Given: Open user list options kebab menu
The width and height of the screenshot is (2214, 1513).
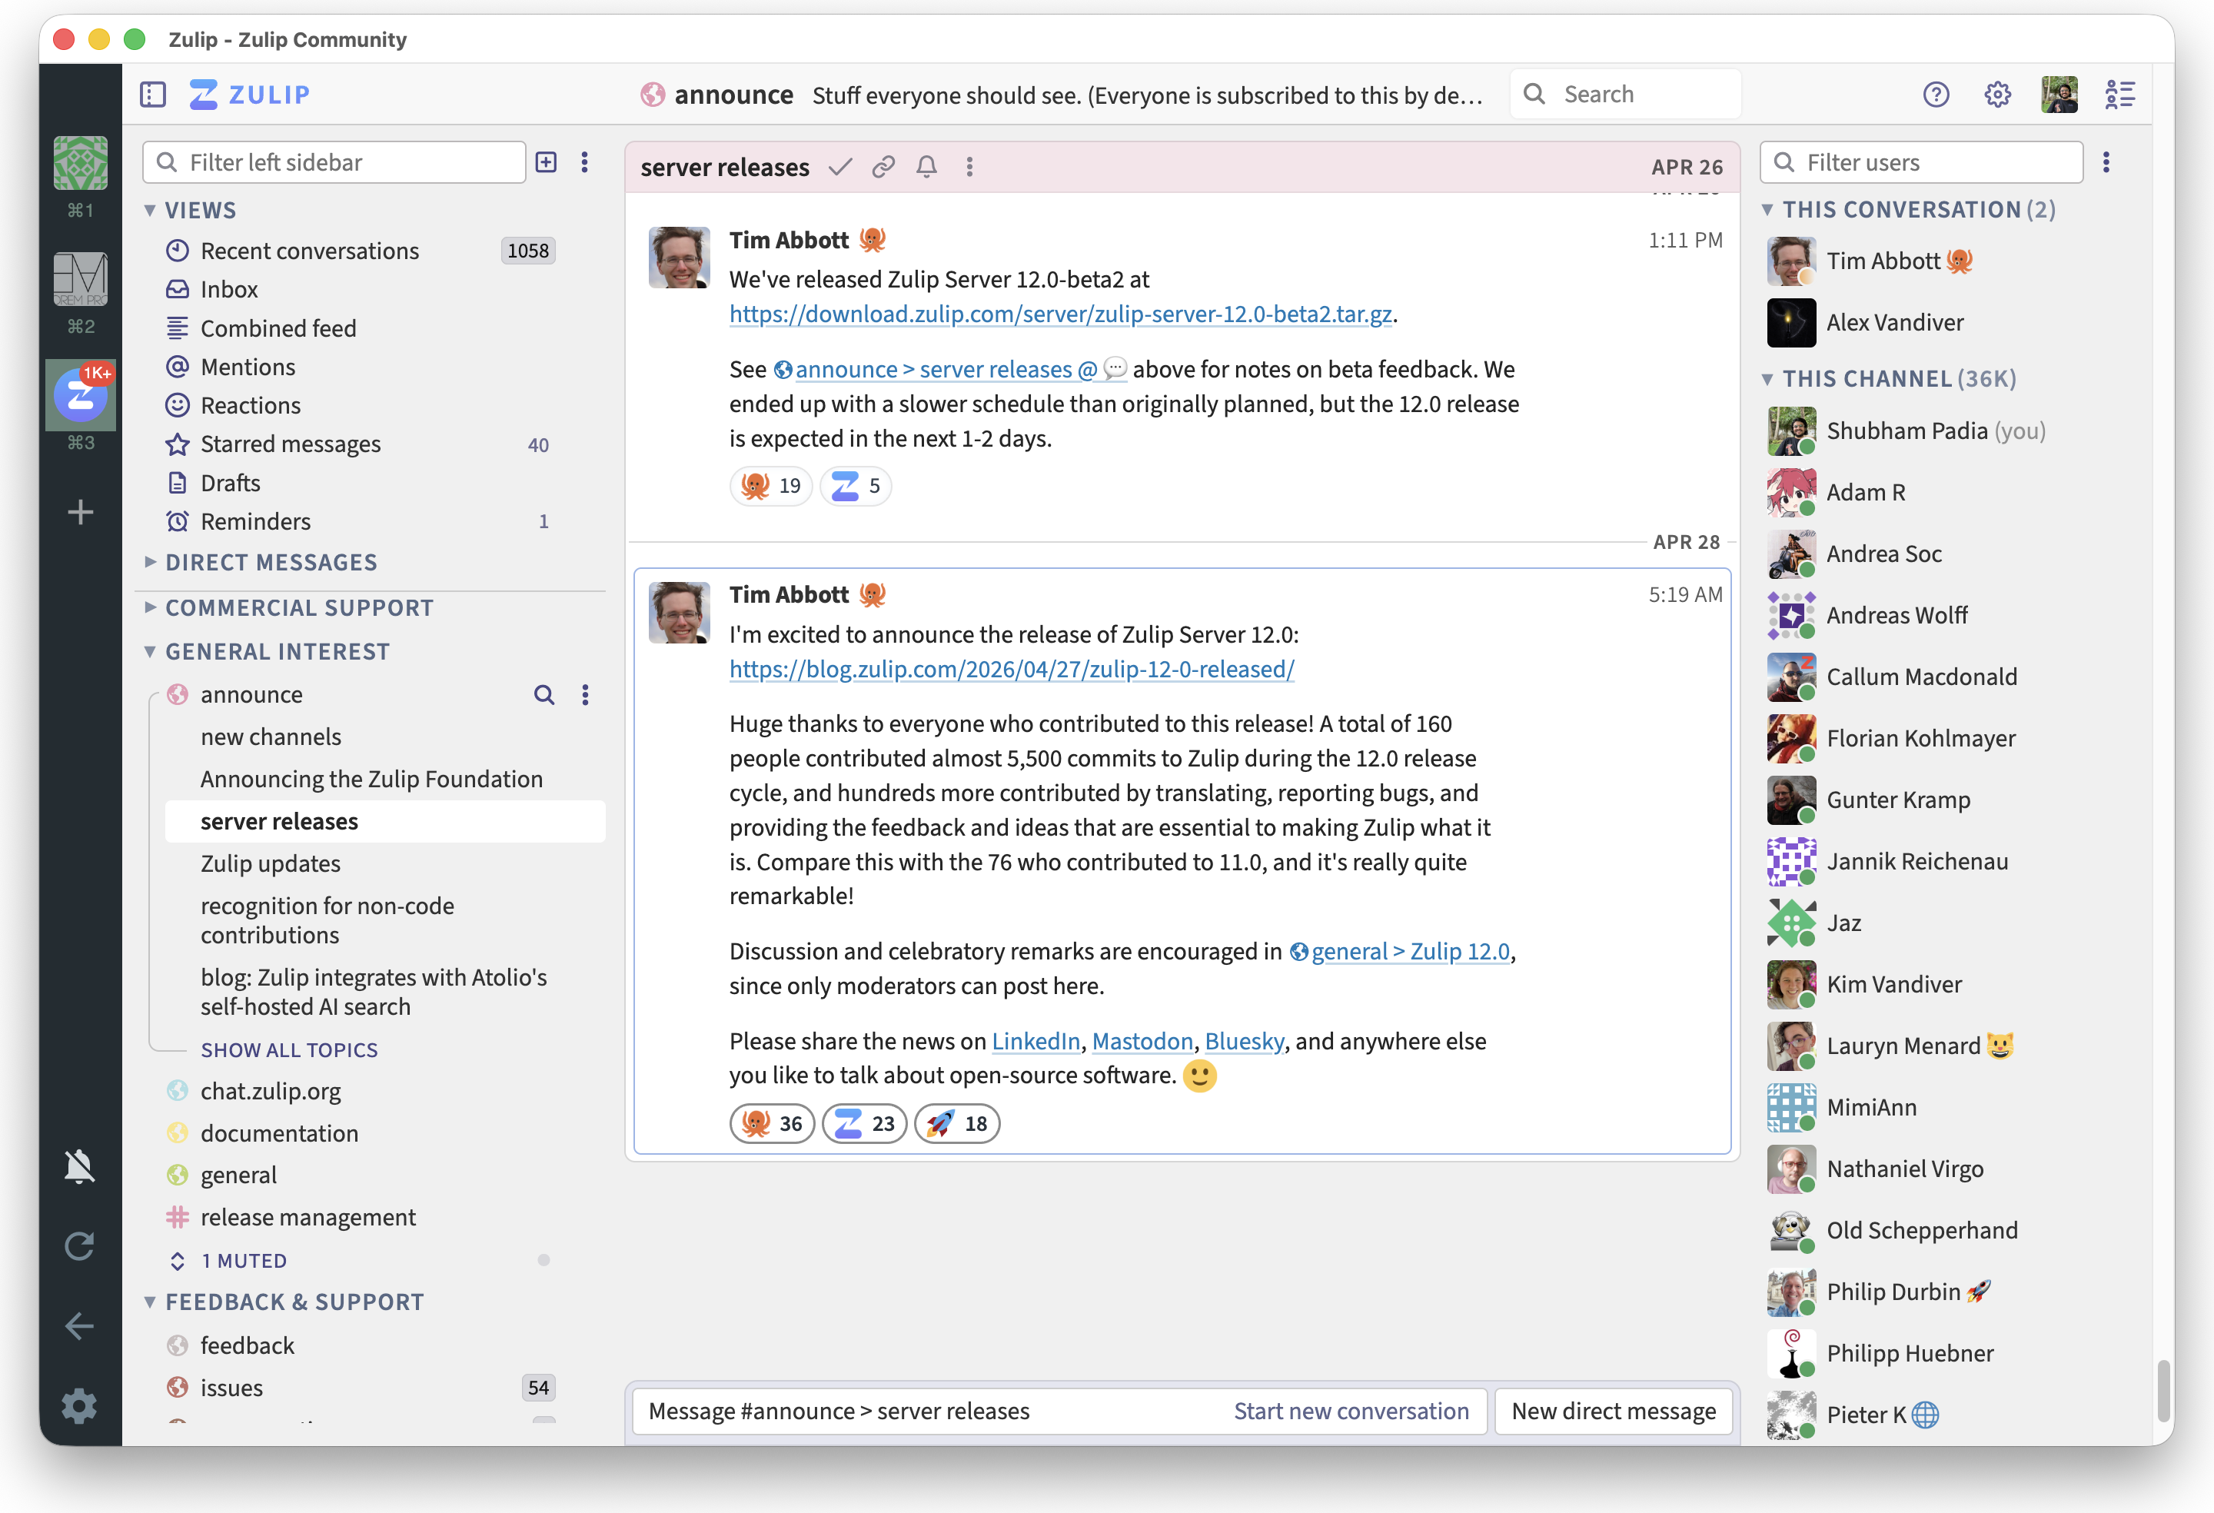Looking at the screenshot, I should point(2106,162).
